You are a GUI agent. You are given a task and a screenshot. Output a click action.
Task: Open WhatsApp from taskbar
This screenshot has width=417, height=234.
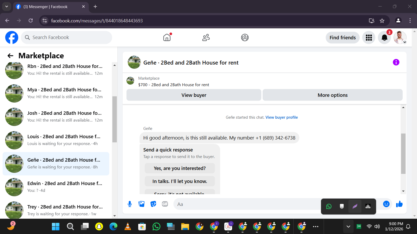tap(156, 227)
